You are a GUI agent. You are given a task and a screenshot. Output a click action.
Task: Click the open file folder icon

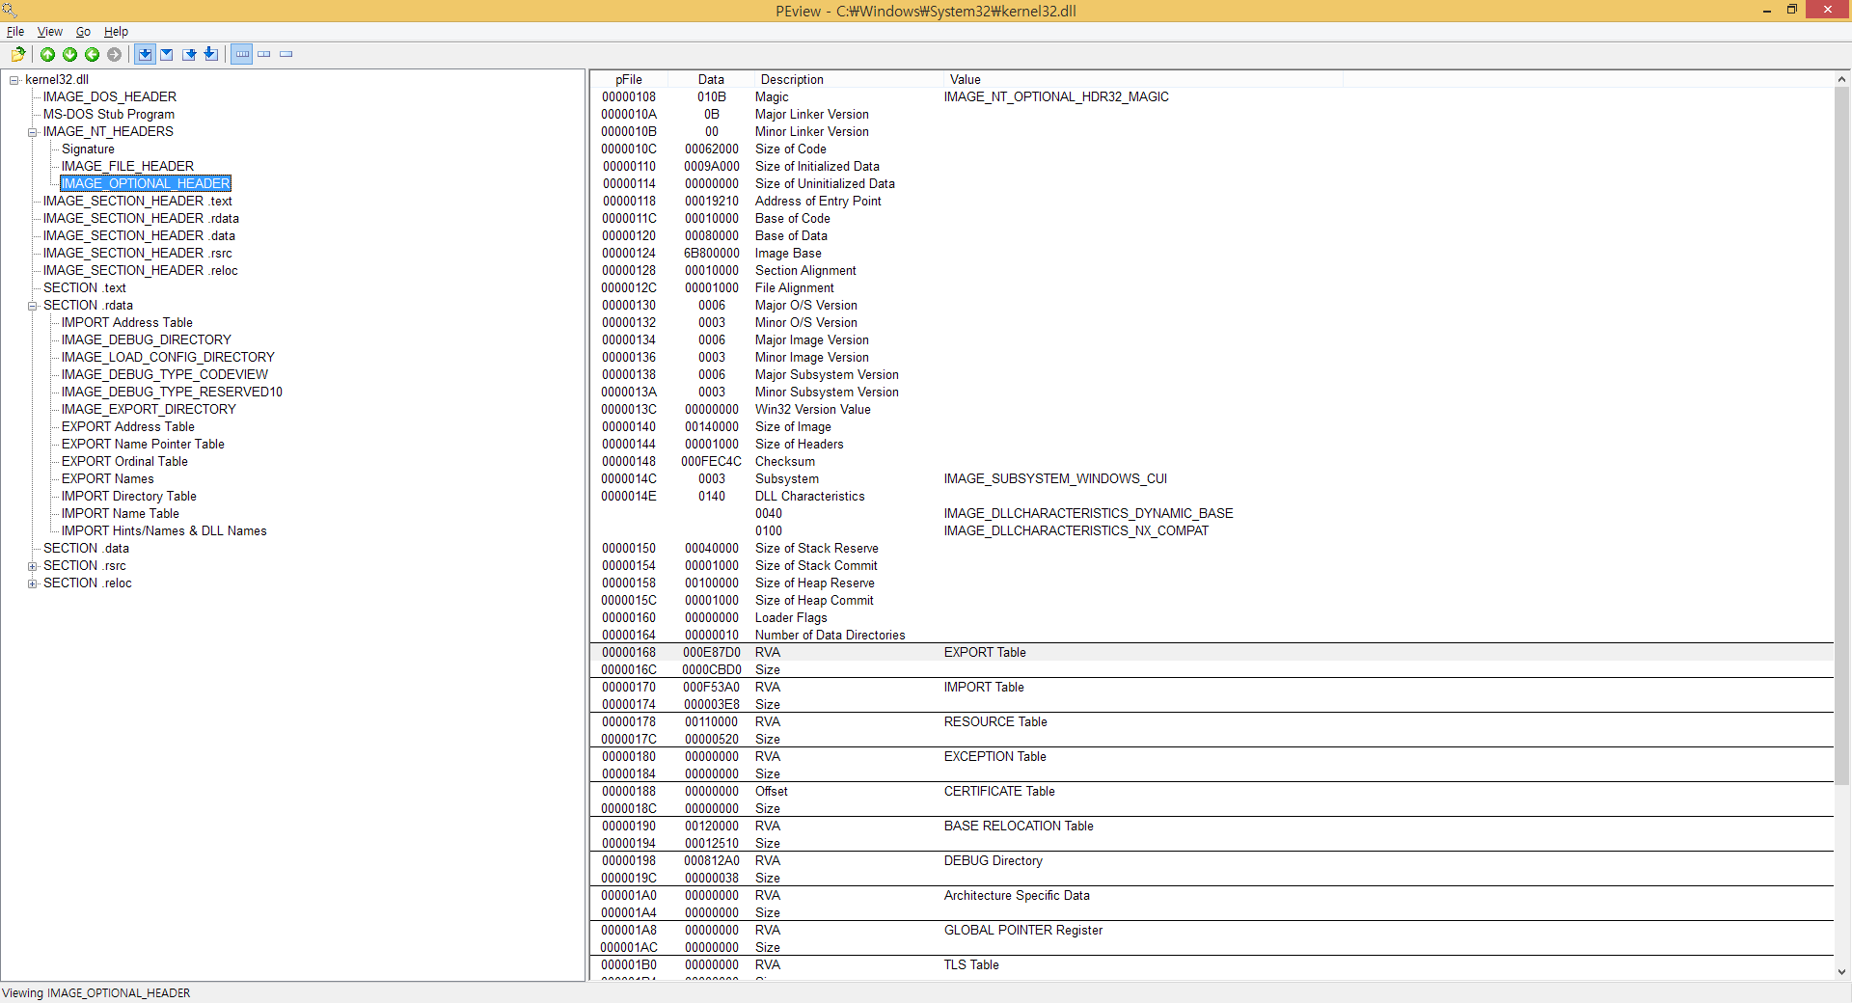click(17, 54)
